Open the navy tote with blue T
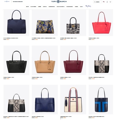 pos(101,99)
